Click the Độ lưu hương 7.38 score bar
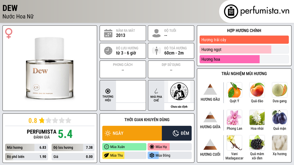 [x=73, y=148]
